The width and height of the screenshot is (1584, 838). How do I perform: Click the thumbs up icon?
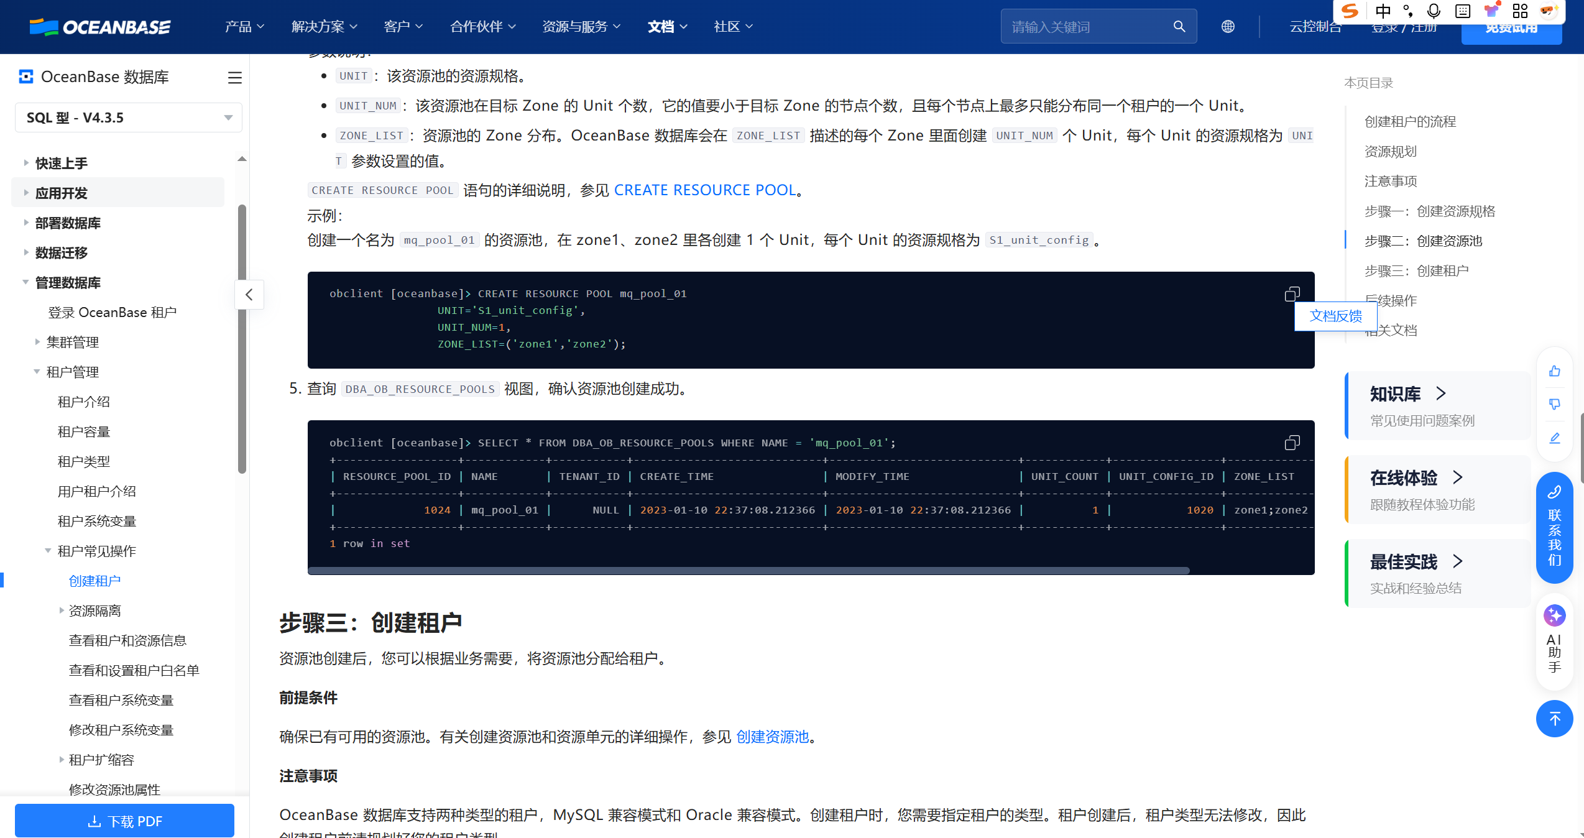tap(1555, 371)
